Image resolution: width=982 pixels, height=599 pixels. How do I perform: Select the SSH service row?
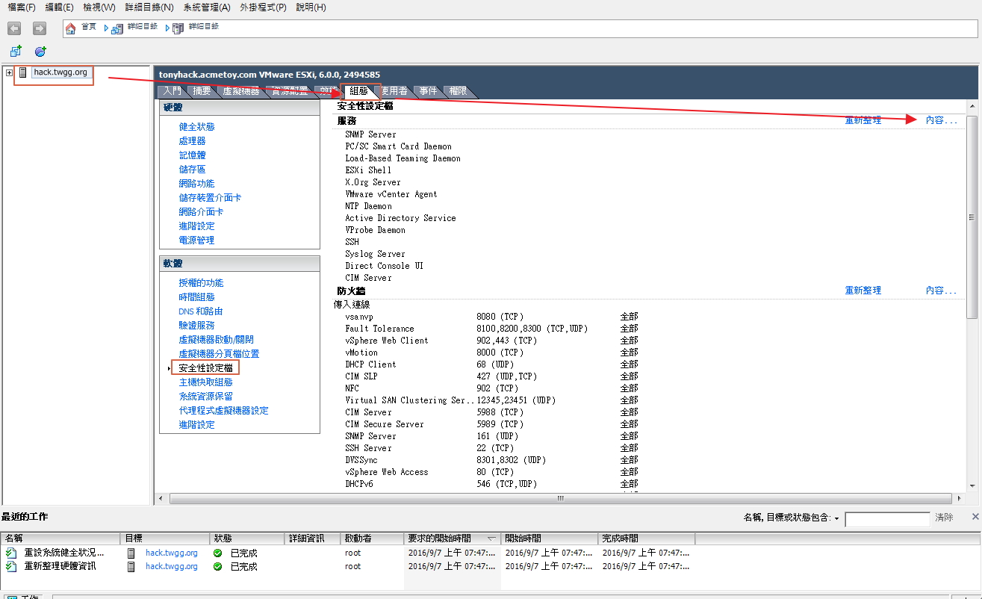pos(352,242)
